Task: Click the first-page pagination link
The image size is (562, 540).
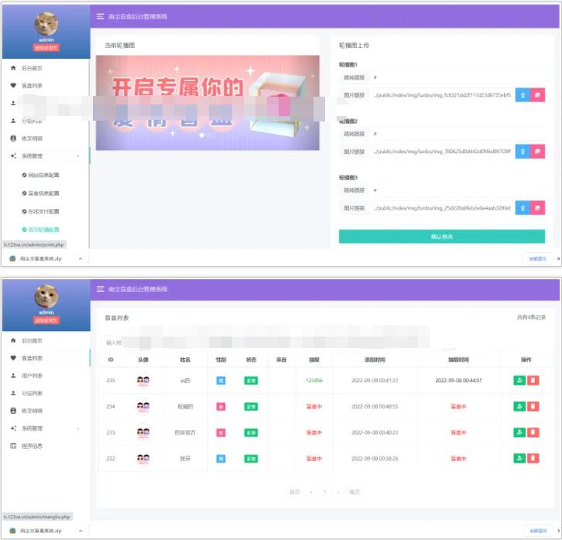Action: pos(294,492)
